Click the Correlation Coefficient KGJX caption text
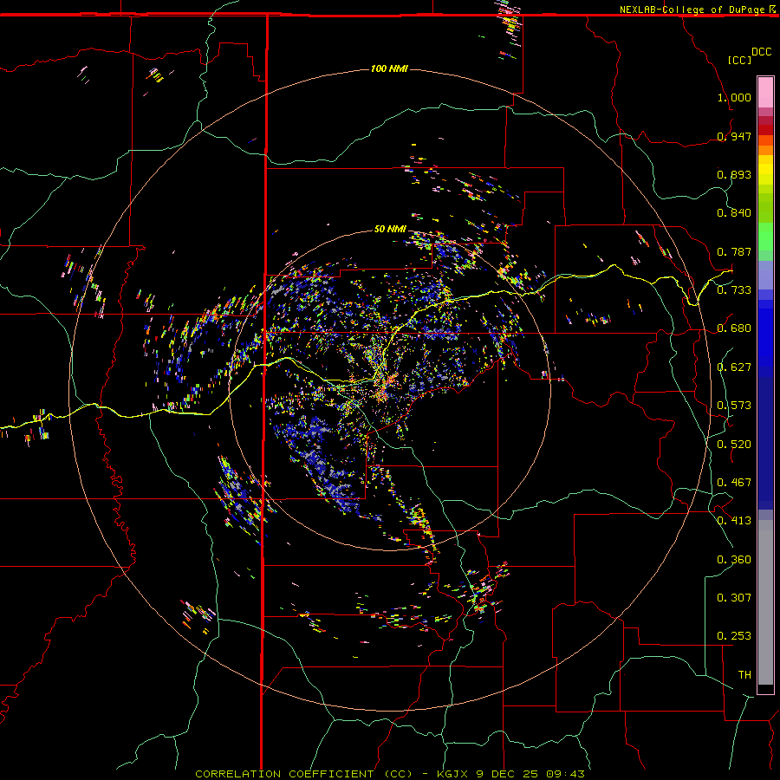The width and height of the screenshot is (780, 780). click(389, 774)
